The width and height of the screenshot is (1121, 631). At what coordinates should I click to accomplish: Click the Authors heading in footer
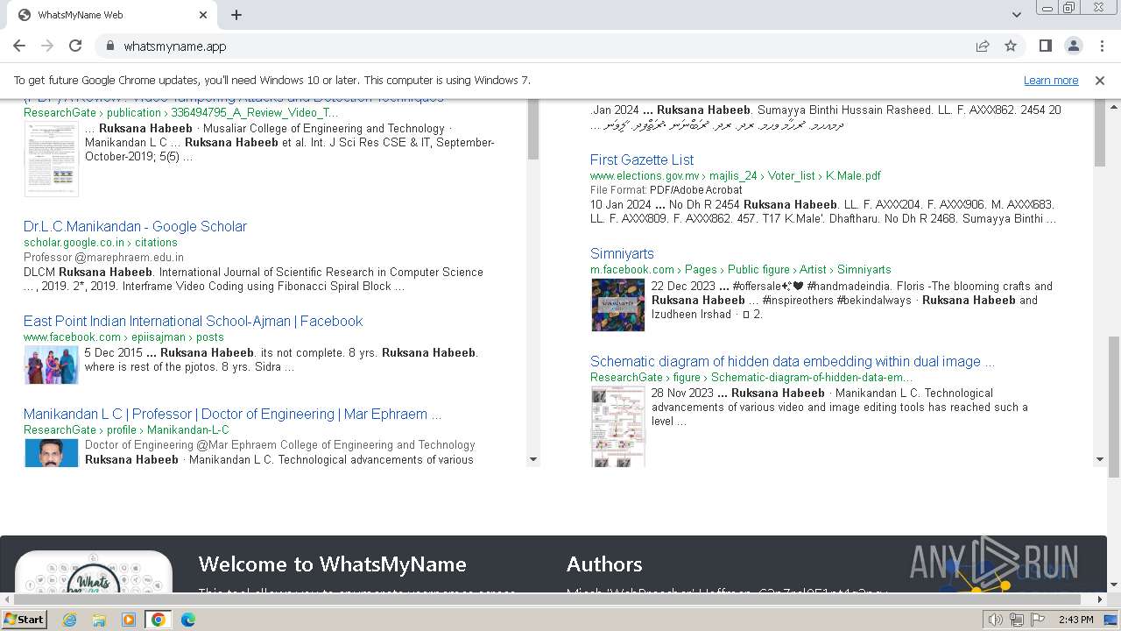(604, 564)
